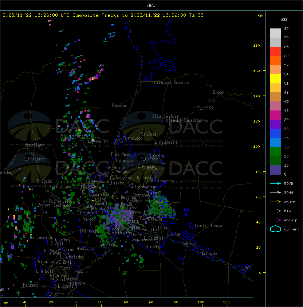Image resolution: width=303 pixels, height=307 pixels.
Task: Click the 'km' label at bottom left
Action: (x=5, y=303)
